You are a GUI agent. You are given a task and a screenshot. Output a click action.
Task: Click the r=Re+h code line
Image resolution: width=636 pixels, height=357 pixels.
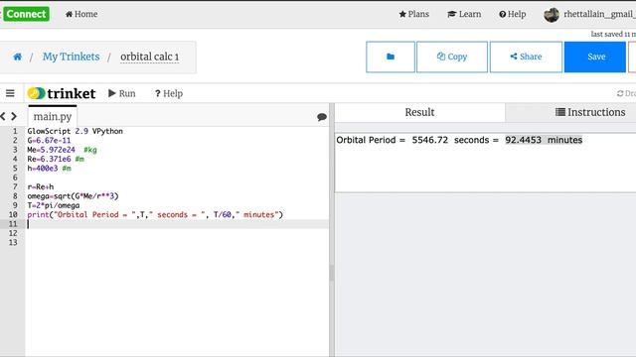[x=41, y=186]
